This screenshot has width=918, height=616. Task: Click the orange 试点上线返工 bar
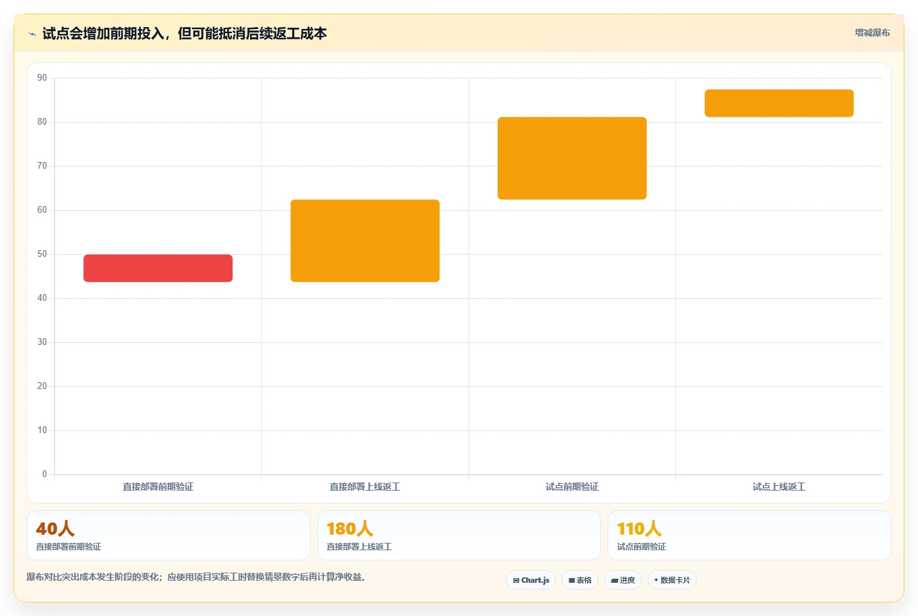tap(779, 103)
